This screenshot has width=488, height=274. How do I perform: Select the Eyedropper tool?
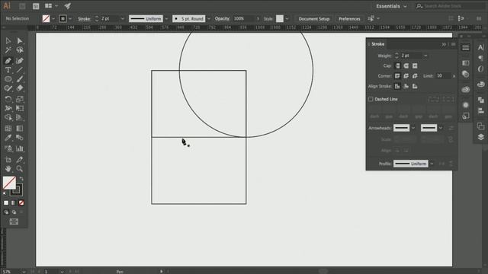[x=8, y=138]
